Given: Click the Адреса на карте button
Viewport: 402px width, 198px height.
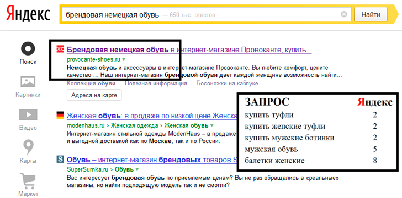Looking at the screenshot, I should [94, 95].
